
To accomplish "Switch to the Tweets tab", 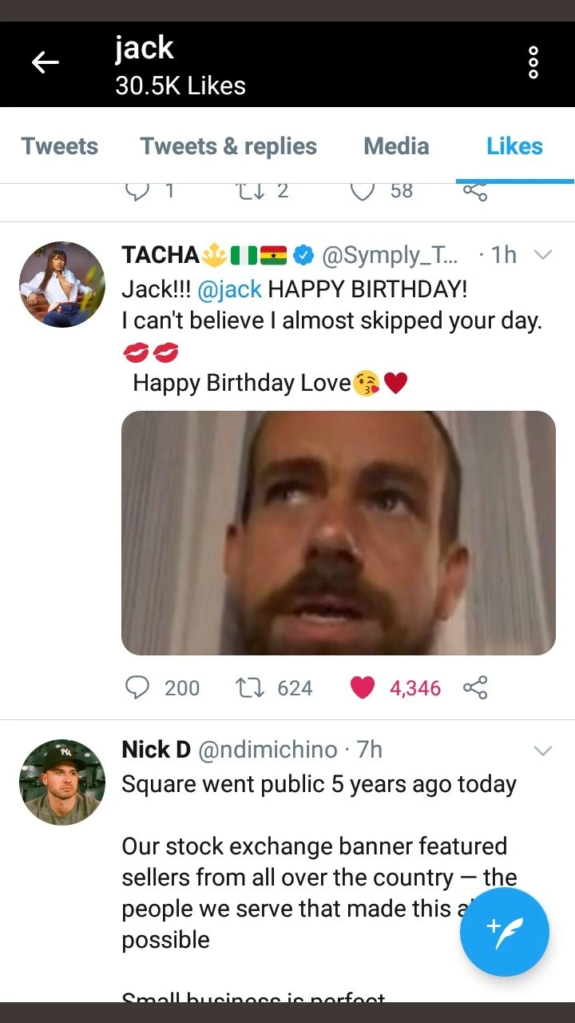I will pyautogui.click(x=60, y=146).
